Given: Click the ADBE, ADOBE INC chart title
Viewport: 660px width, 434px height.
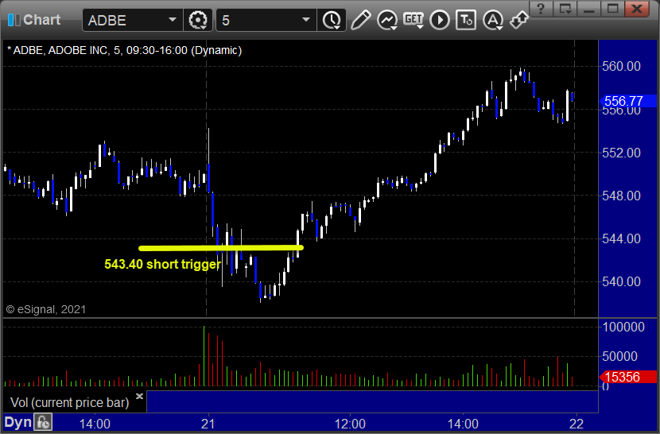Looking at the screenshot, I should (124, 51).
